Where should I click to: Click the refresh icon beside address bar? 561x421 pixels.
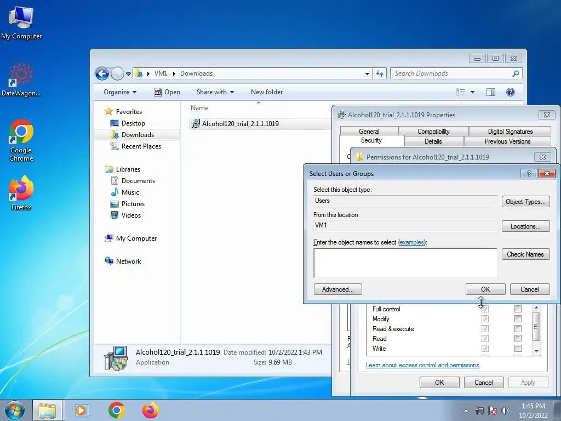[380, 74]
